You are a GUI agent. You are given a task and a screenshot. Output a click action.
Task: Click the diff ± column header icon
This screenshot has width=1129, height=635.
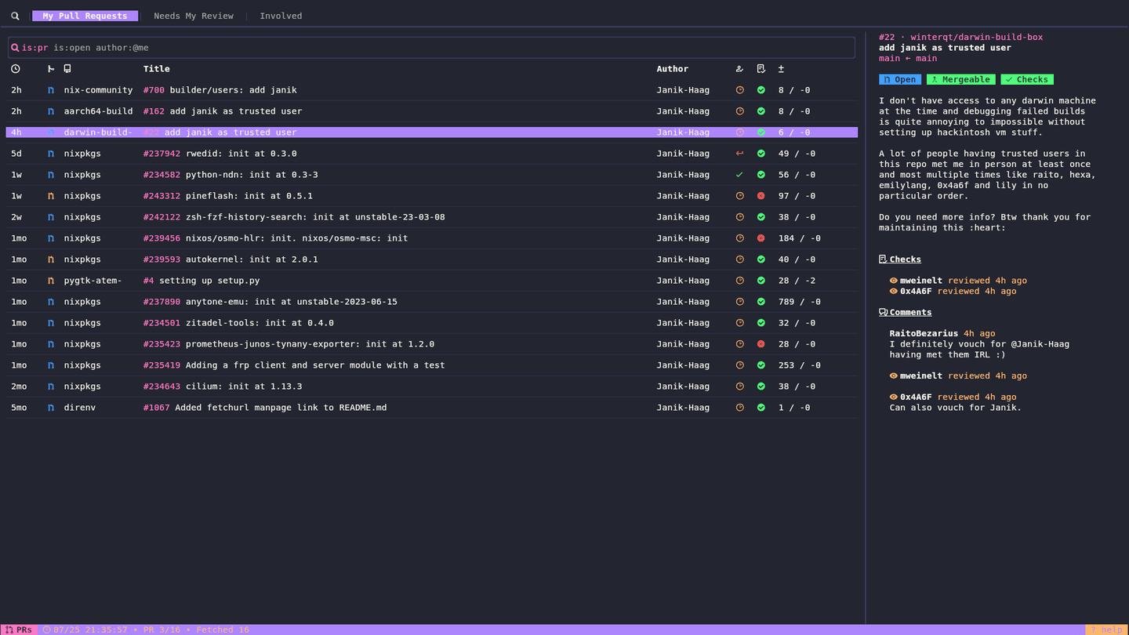click(x=780, y=69)
